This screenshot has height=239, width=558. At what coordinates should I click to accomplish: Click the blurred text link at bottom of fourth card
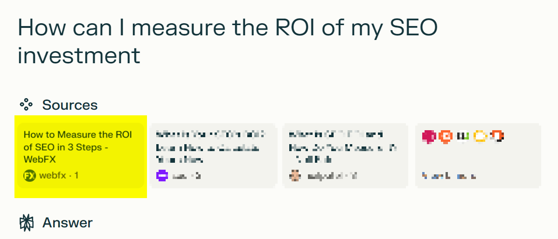tap(448, 175)
